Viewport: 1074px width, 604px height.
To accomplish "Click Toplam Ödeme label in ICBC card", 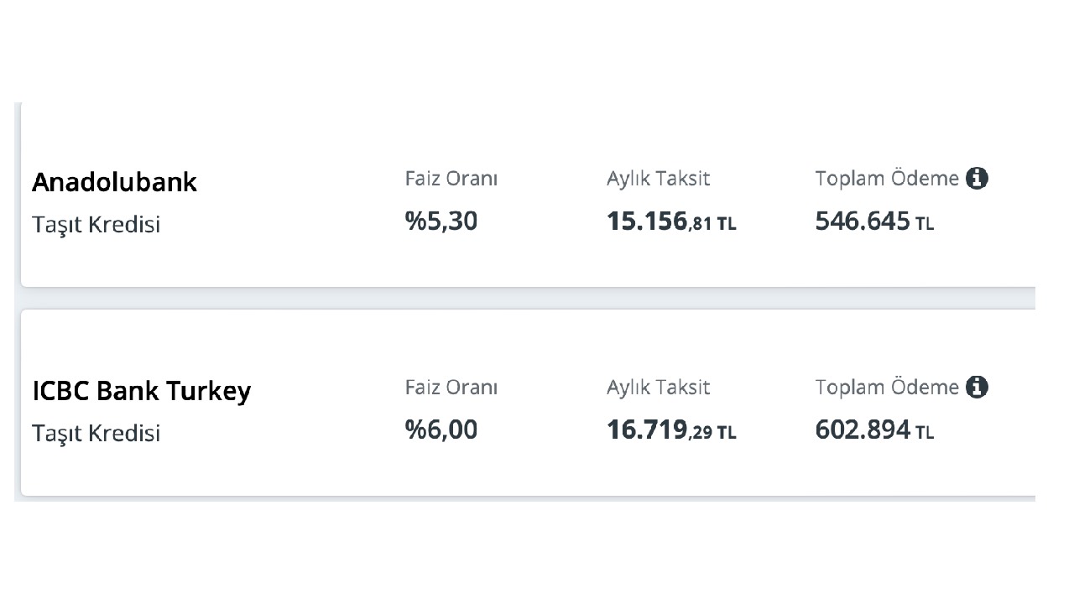I will (887, 387).
